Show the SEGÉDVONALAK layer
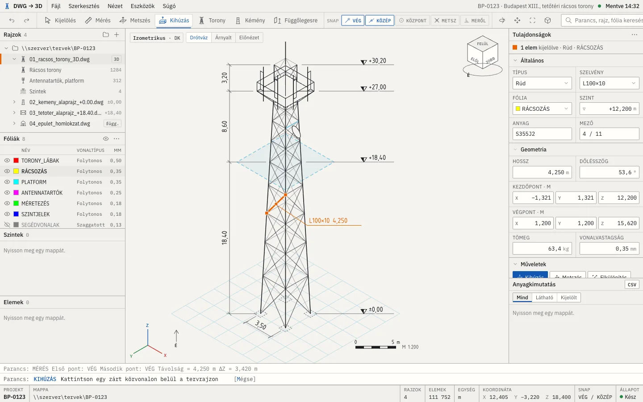 pos(7,225)
